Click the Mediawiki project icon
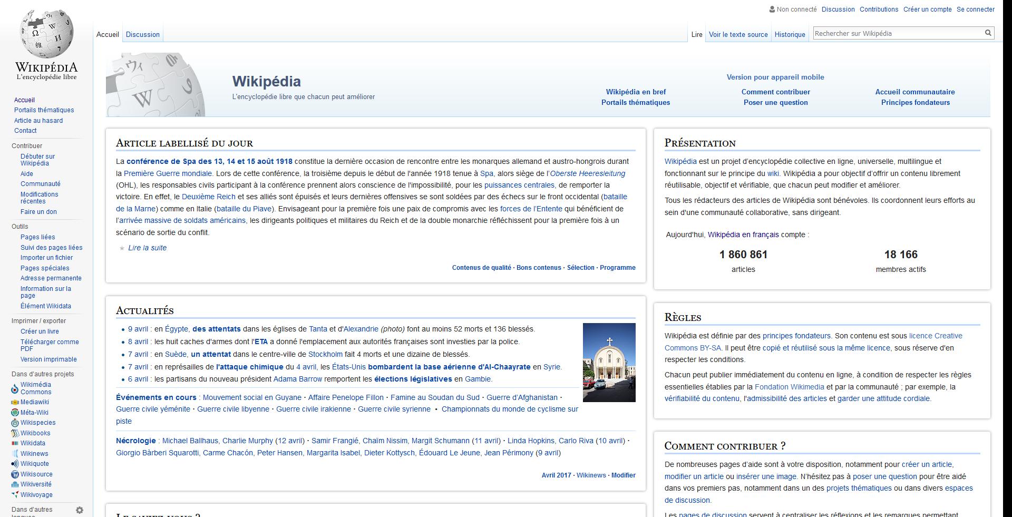The width and height of the screenshot is (1012, 517). tap(15, 402)
